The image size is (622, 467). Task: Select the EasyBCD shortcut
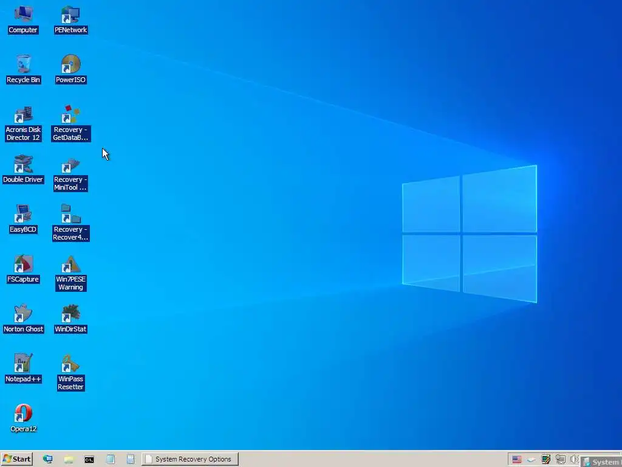(23, 219)
